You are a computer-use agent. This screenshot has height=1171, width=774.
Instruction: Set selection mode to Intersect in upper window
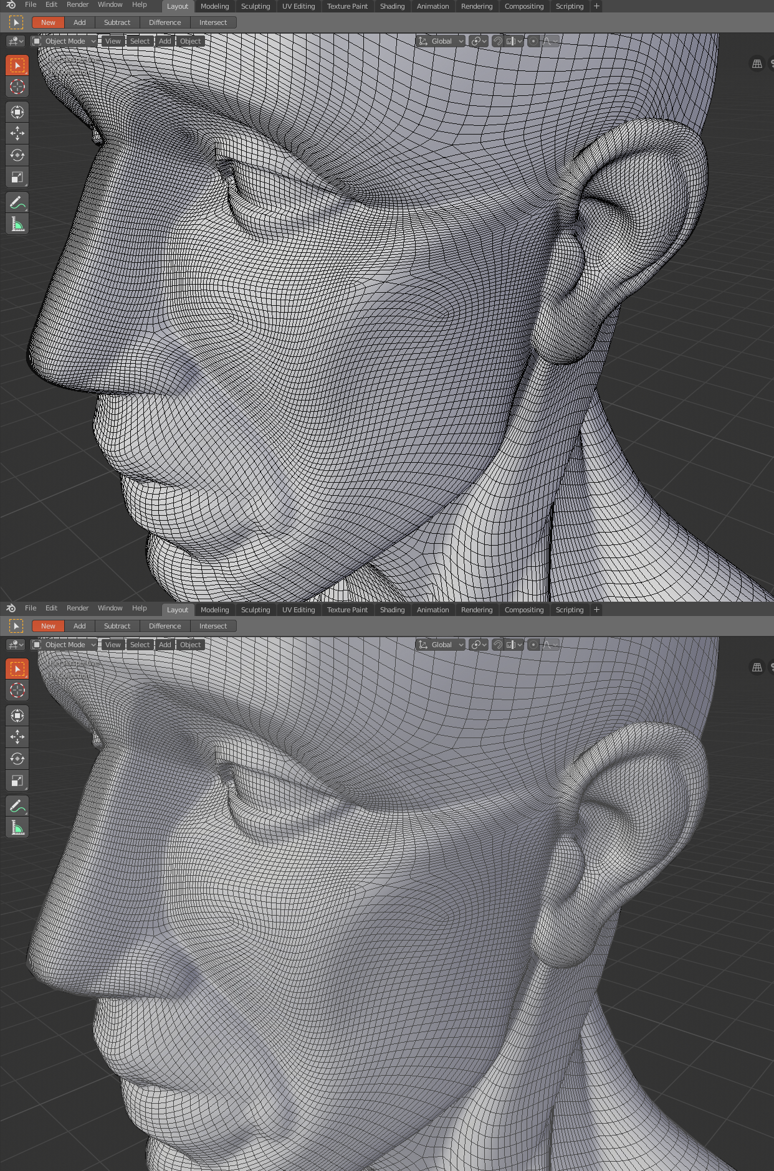click(x=213, y=22)
